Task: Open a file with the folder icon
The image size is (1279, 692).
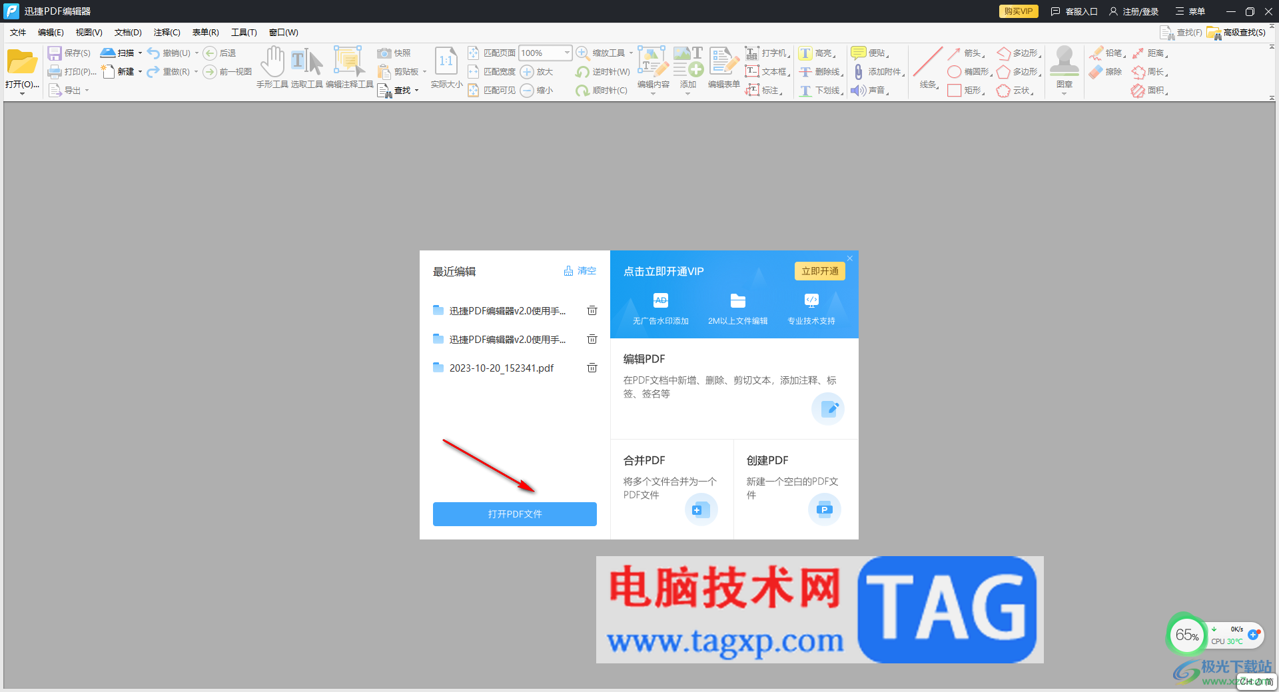Action: pos(22,62)
